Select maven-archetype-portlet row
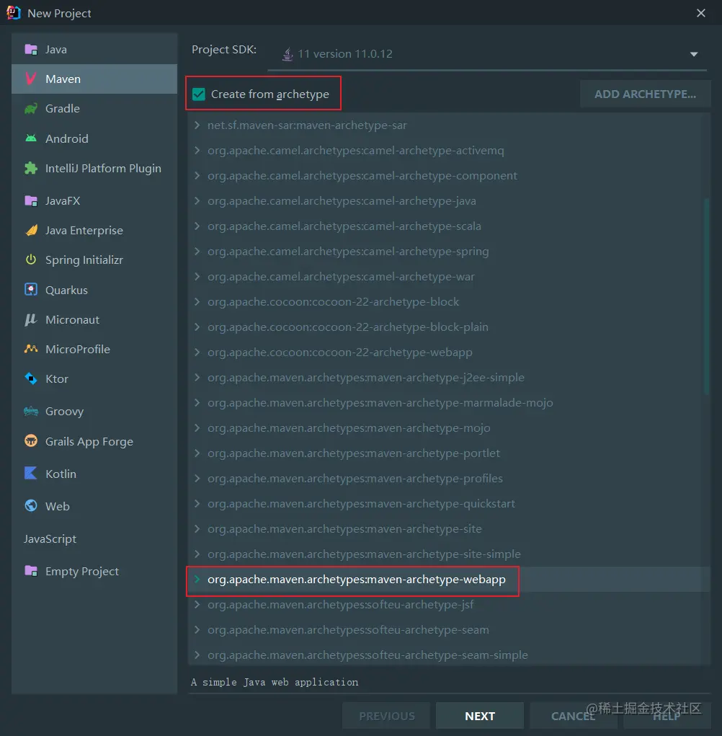Screen dimensions: 722x736 coord(450,453)
